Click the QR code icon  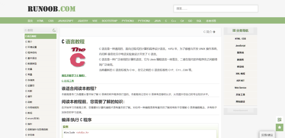[279, 120]
